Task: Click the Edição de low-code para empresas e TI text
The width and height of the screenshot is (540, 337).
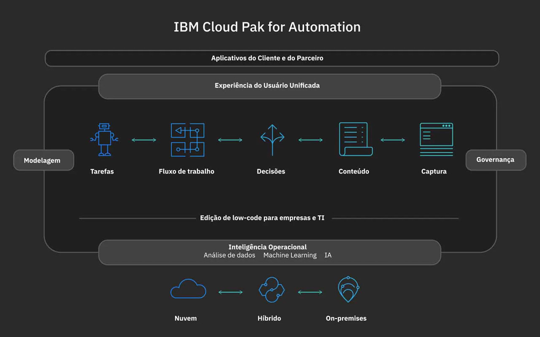Action: click(x=262, y=218)
